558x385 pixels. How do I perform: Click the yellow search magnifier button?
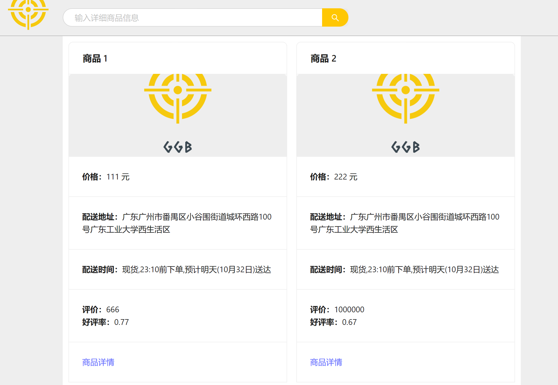tap(335, 18)
